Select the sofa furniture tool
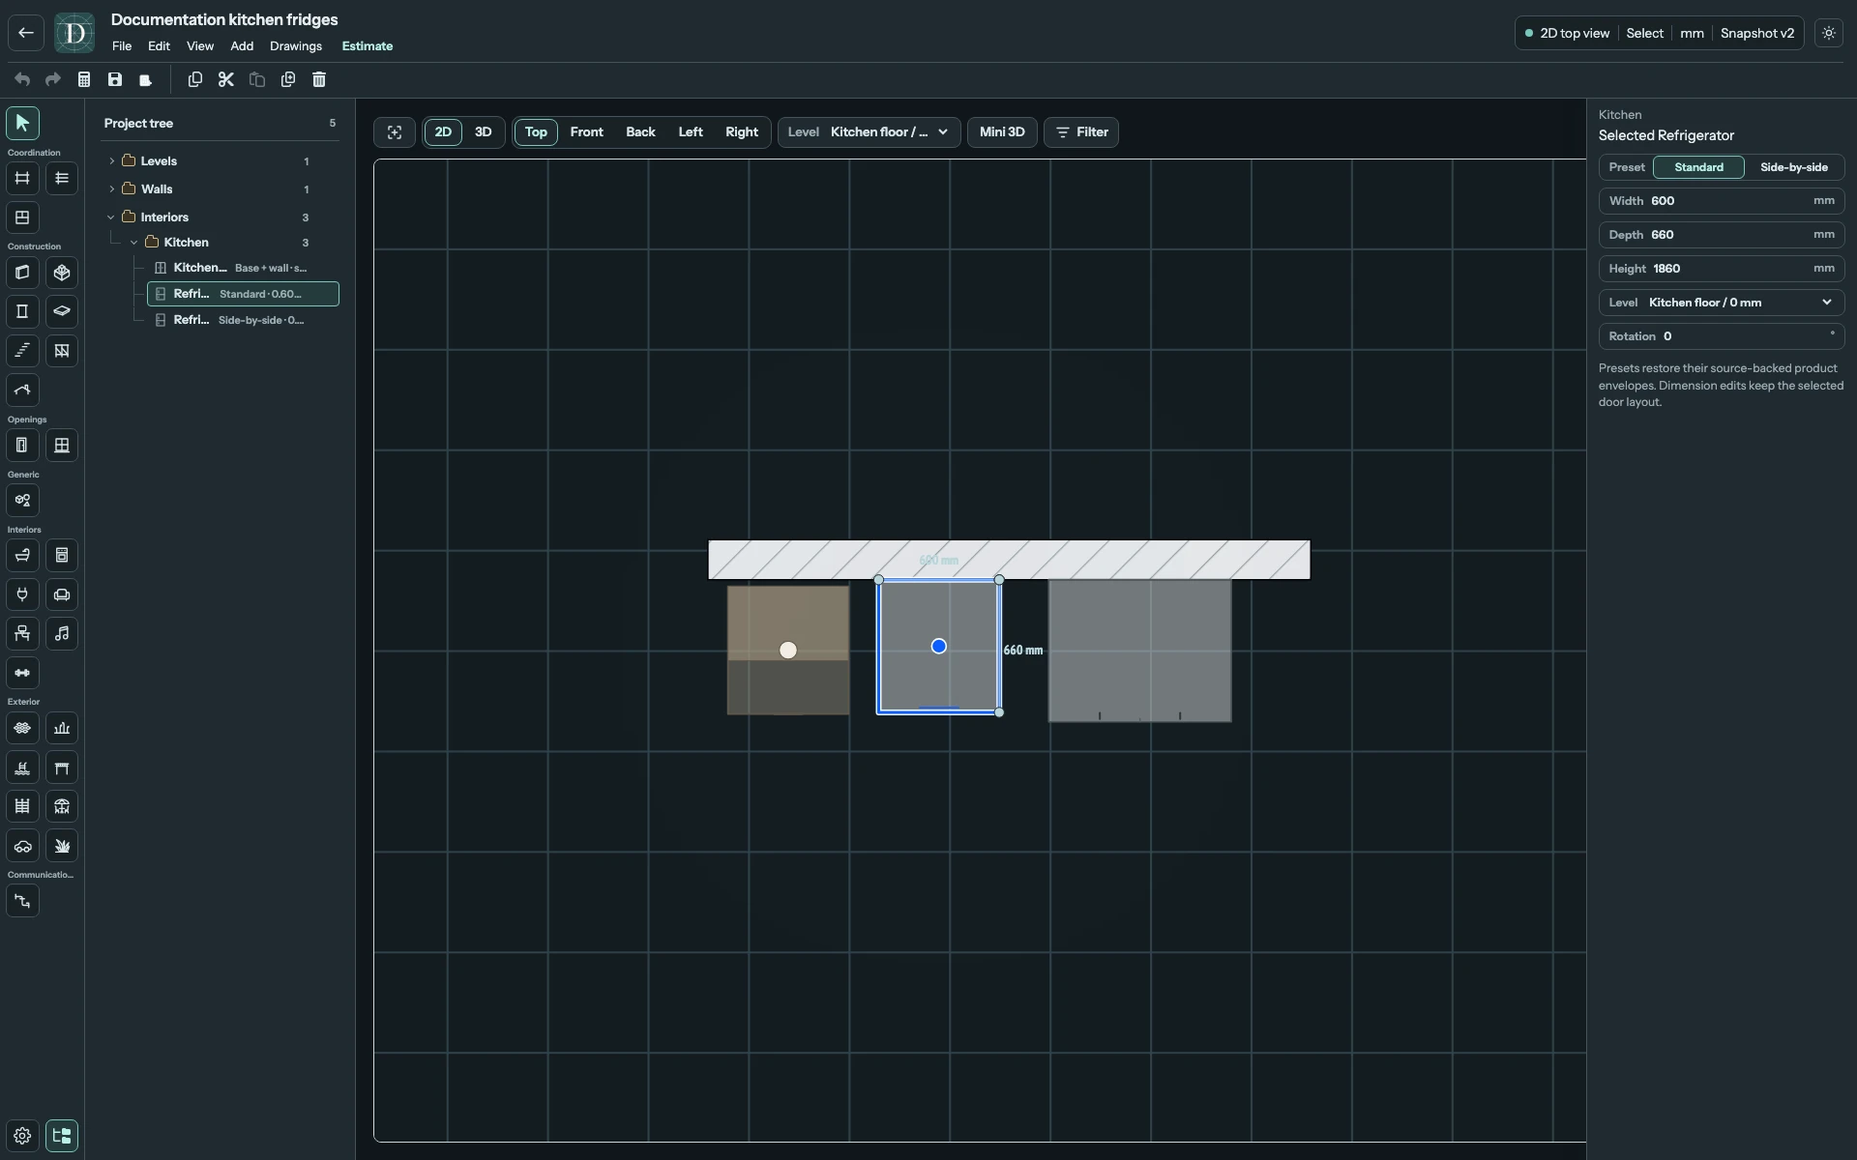Image resolution: width=1857 pixels, height=1160 pixels. click(62, 594)
